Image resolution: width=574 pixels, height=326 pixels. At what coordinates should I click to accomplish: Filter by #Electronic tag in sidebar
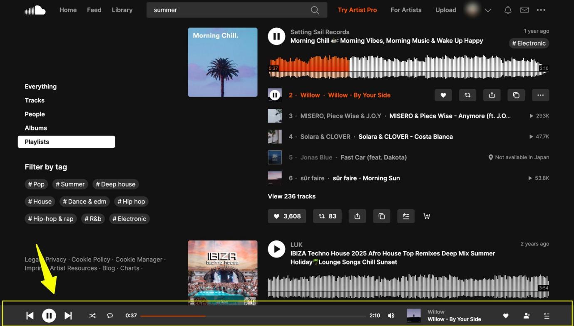pyautogui.click(x=129, y=219)
